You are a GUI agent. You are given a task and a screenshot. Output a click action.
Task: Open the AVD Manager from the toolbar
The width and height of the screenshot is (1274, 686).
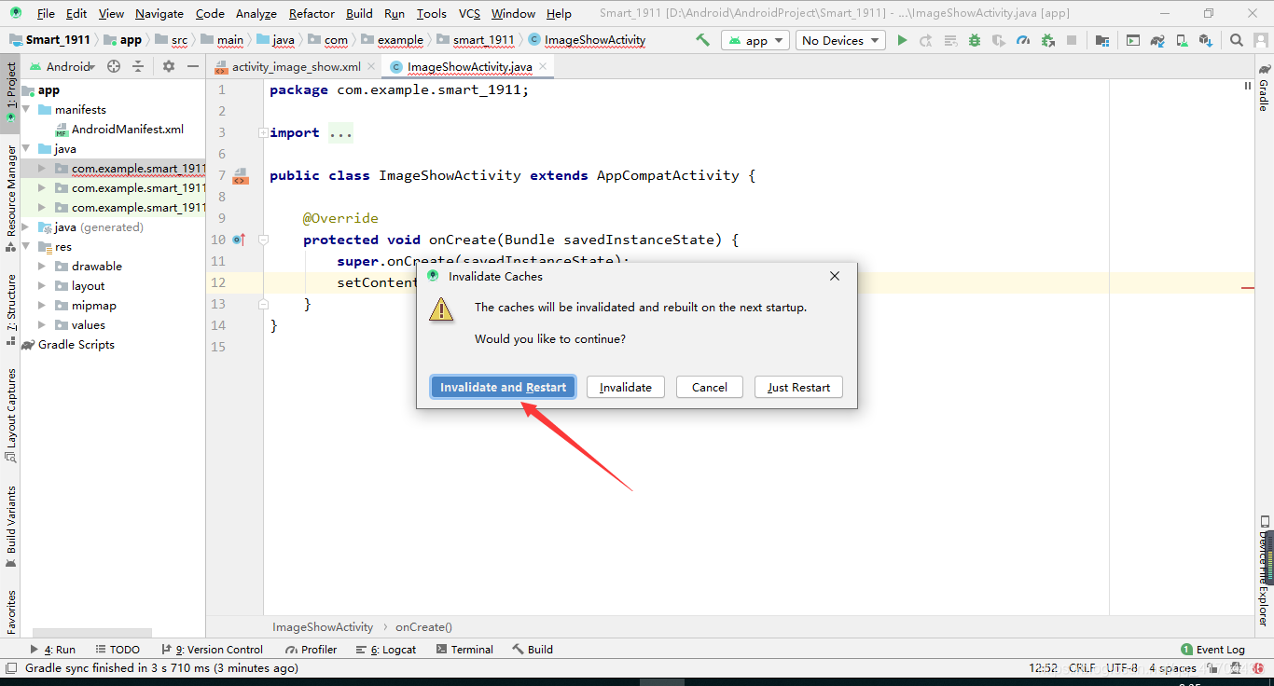[x=1182, y=40]
